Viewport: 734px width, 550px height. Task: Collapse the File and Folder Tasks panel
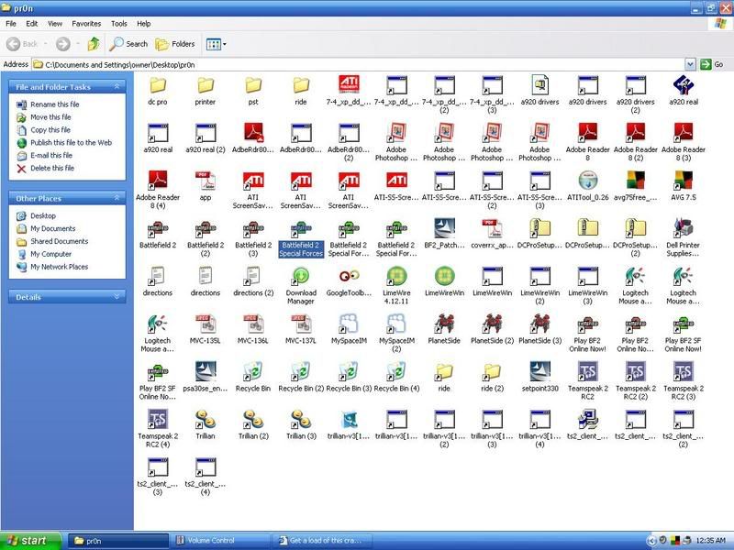(117, 87)
